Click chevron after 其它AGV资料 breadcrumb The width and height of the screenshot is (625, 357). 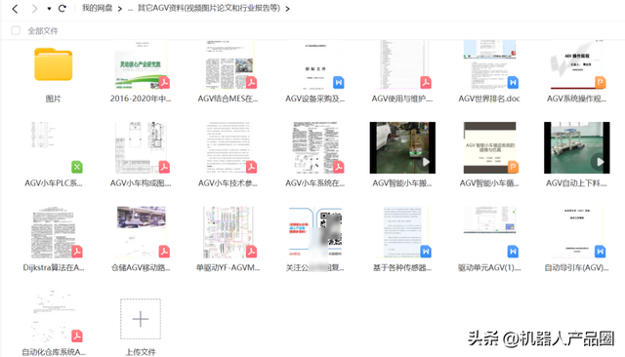(x=287, y=9)
